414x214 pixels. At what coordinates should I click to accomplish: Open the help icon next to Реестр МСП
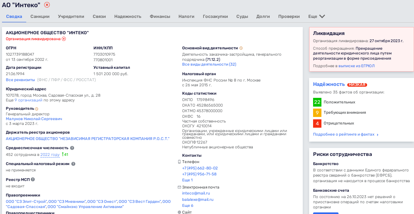click(x=33, y=179)
